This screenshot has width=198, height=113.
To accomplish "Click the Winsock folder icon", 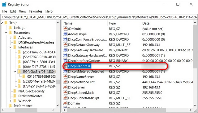I will (15, 101).
